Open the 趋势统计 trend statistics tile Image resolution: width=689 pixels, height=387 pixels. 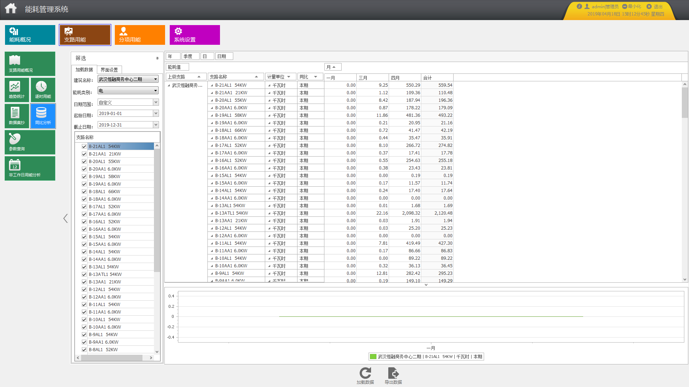(x=17, y=90)
